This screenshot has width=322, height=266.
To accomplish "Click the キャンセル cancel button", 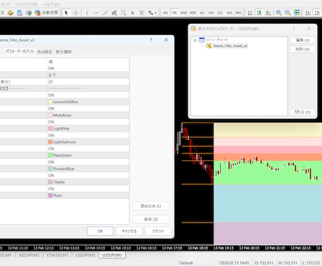I will [129, 231].
